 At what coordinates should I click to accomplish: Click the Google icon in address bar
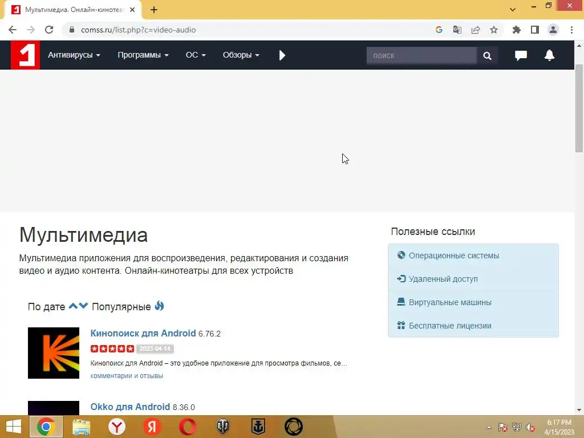tap(439, 30)
